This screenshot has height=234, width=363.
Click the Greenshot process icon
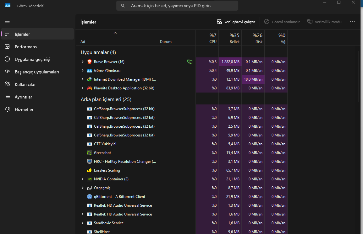pos(89,153)
